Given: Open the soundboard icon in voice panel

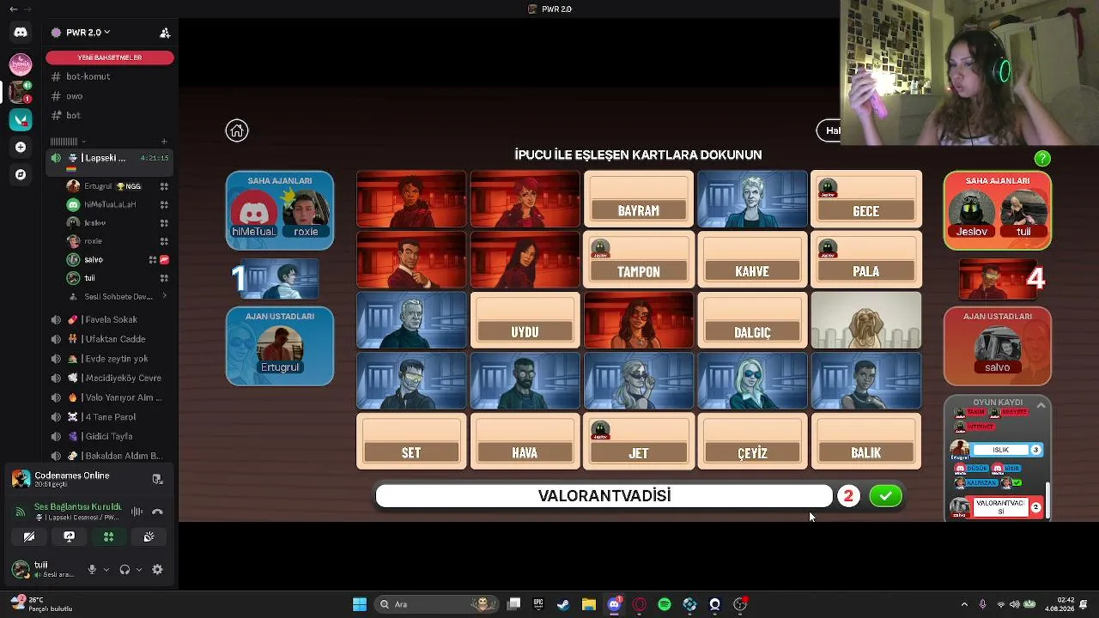Looking at the screenshot, I should pyautogui.click(x=149, y=536).
